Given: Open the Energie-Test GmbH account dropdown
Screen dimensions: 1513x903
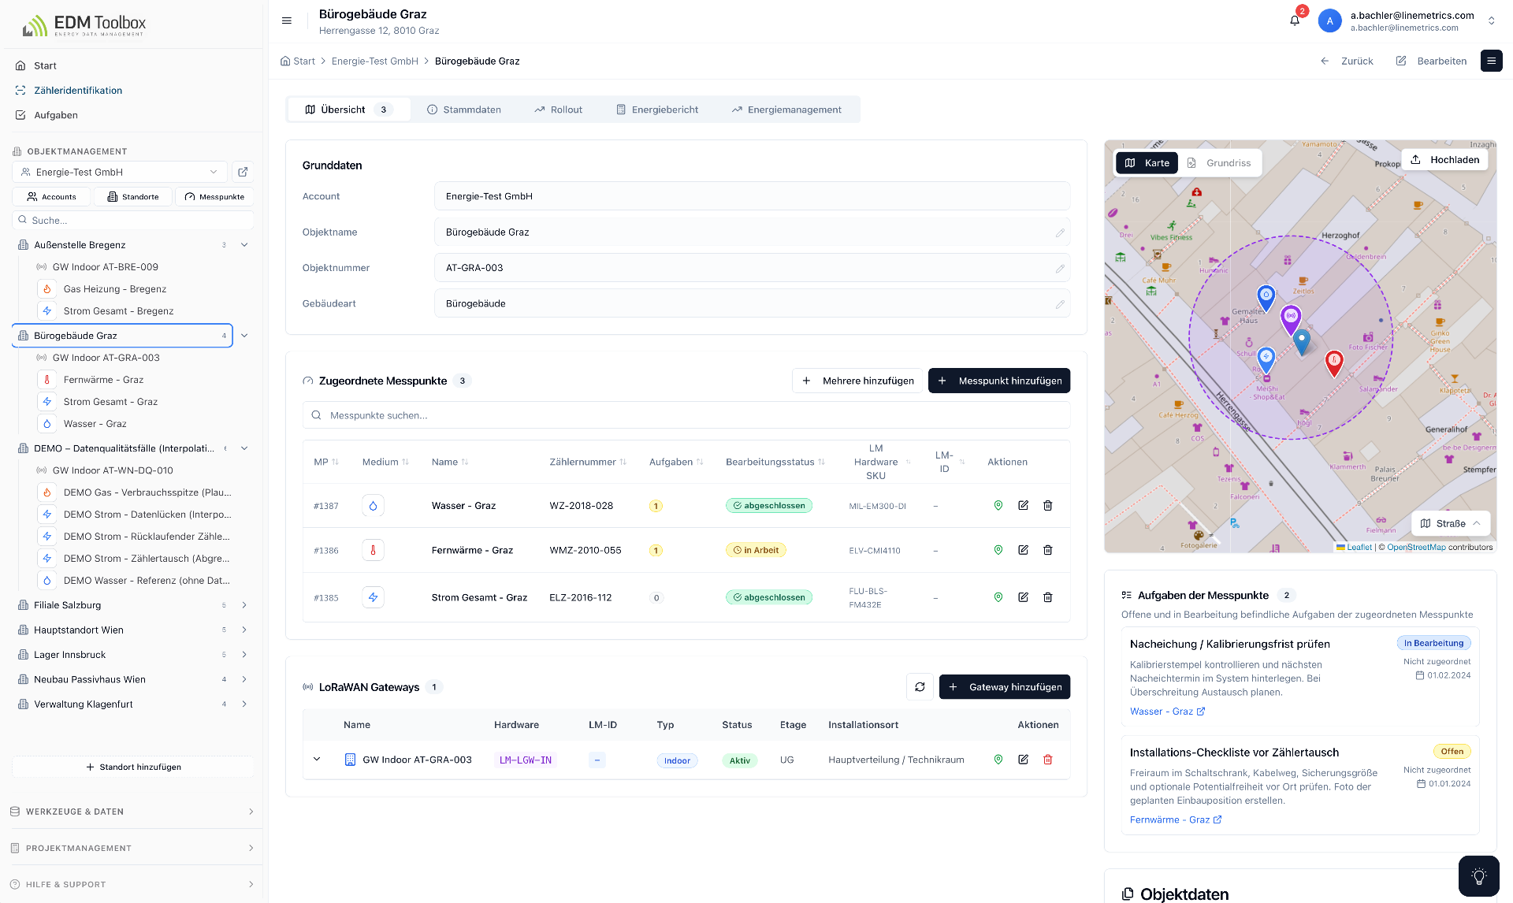Looking at the screenshot, I should point(120,172).
